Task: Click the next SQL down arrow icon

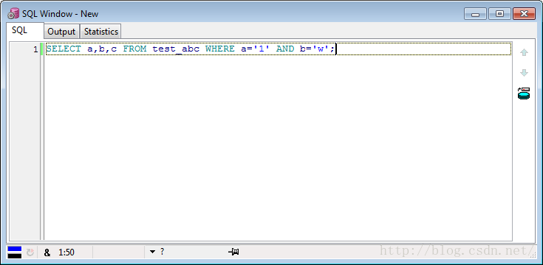Action: (x=524, y=73)
